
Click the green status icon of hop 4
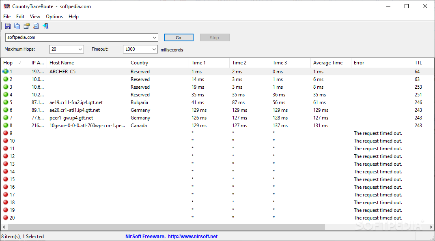tap(6, 94)
